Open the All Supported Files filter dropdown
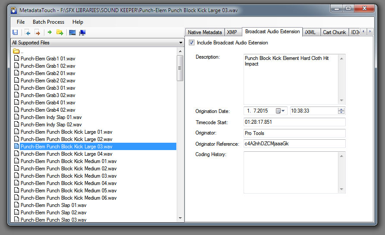The height and width of the screenshot is (235, 385). pos(181,43)
